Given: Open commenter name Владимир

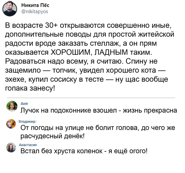Looking at the screenshot, I should tap(27, 121).
